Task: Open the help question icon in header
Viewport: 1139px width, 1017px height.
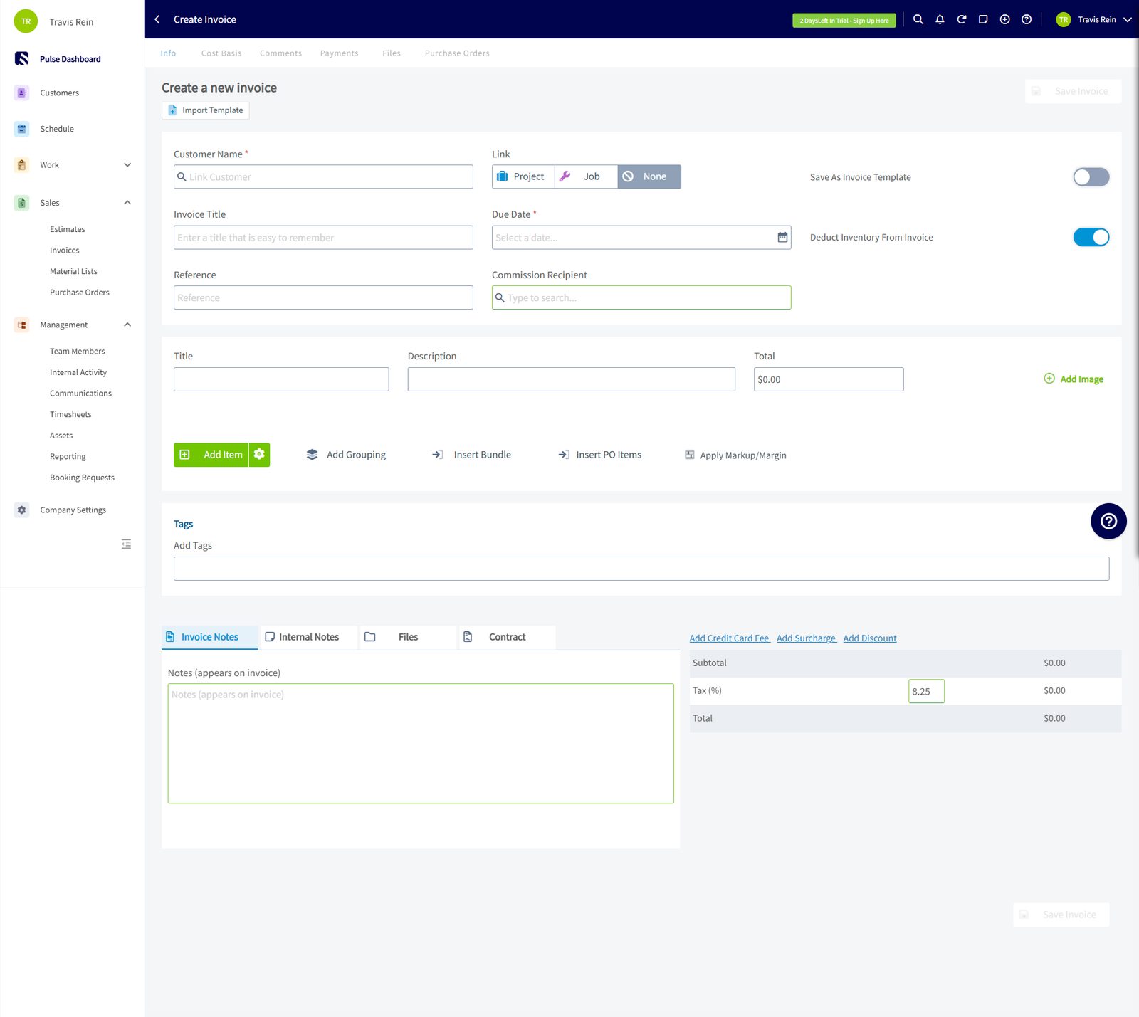Action: 1027,19
